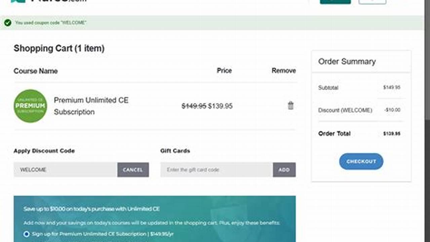Screen dimensions: 430x242
Task: Click the Price column header
Action: [x=224, y=71]
